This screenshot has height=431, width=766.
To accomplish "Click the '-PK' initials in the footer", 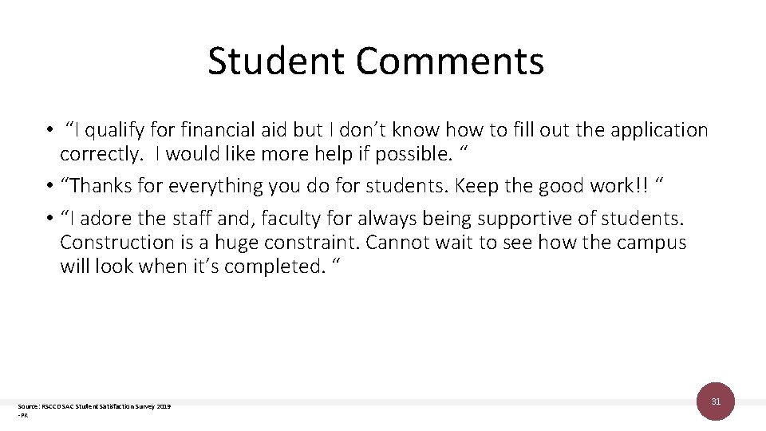I will (23, 416).
